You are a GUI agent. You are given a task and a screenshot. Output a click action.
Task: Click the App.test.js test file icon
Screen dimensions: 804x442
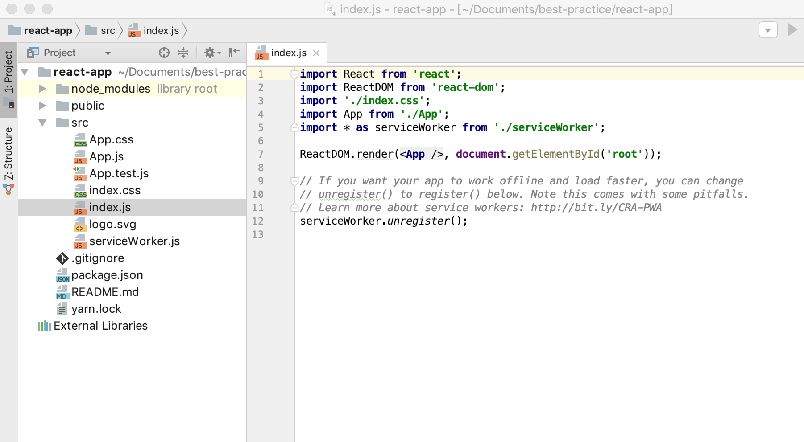coord(79,174)
